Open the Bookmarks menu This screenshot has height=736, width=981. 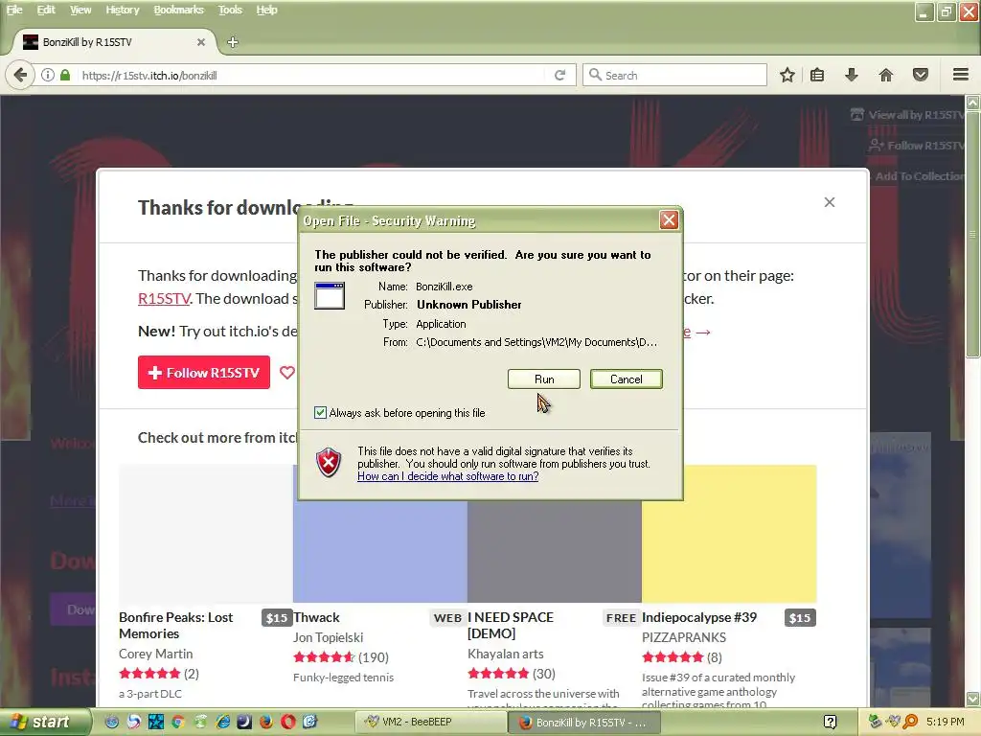tap(178, 10)
